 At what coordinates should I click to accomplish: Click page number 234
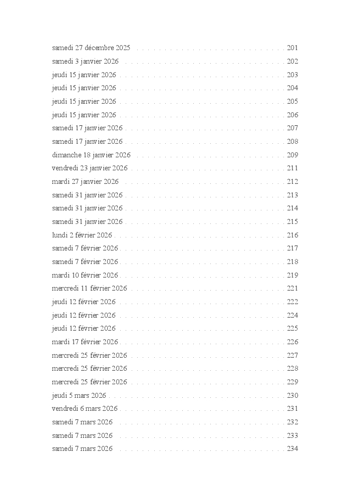click(x=292, y=448)
